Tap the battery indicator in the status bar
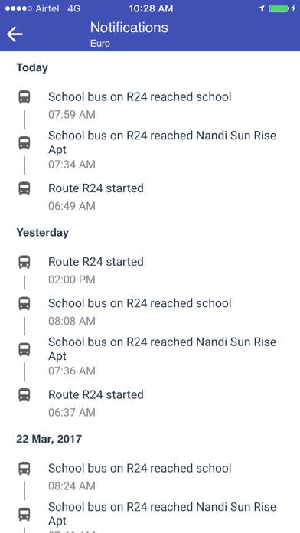The width and height of the screenshot is (300, 533). 279,8
